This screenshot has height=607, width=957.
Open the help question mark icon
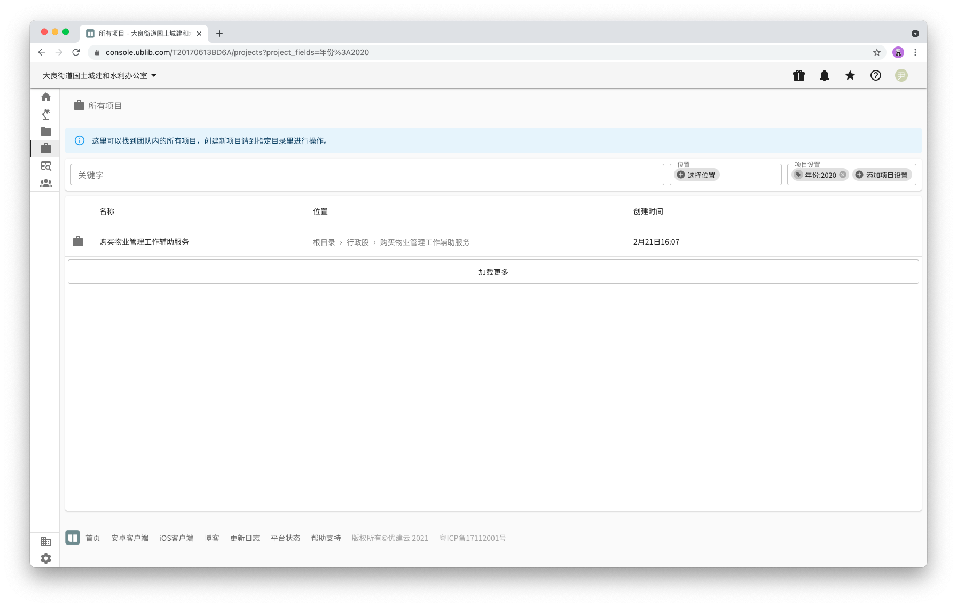coord(876,76)
